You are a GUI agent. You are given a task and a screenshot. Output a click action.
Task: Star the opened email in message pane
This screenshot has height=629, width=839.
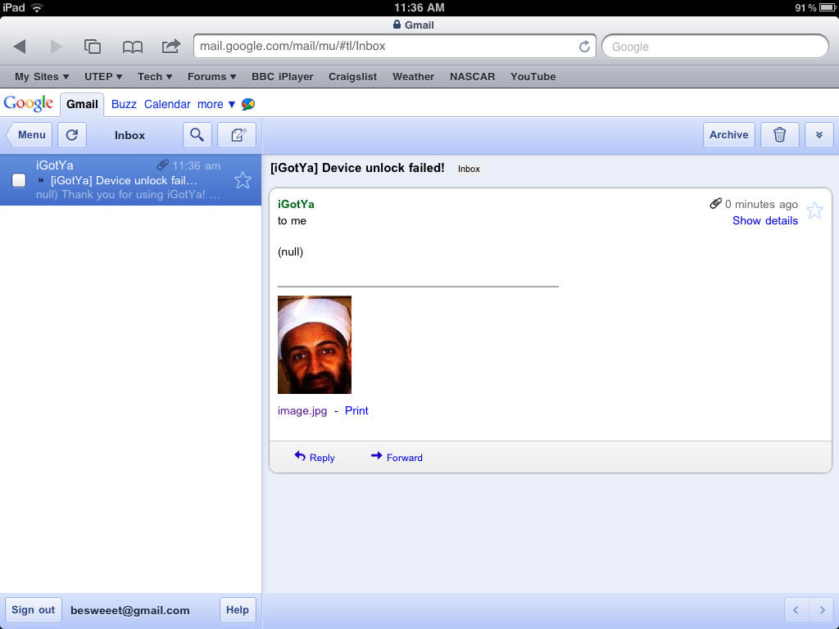[x=814, y=211]
